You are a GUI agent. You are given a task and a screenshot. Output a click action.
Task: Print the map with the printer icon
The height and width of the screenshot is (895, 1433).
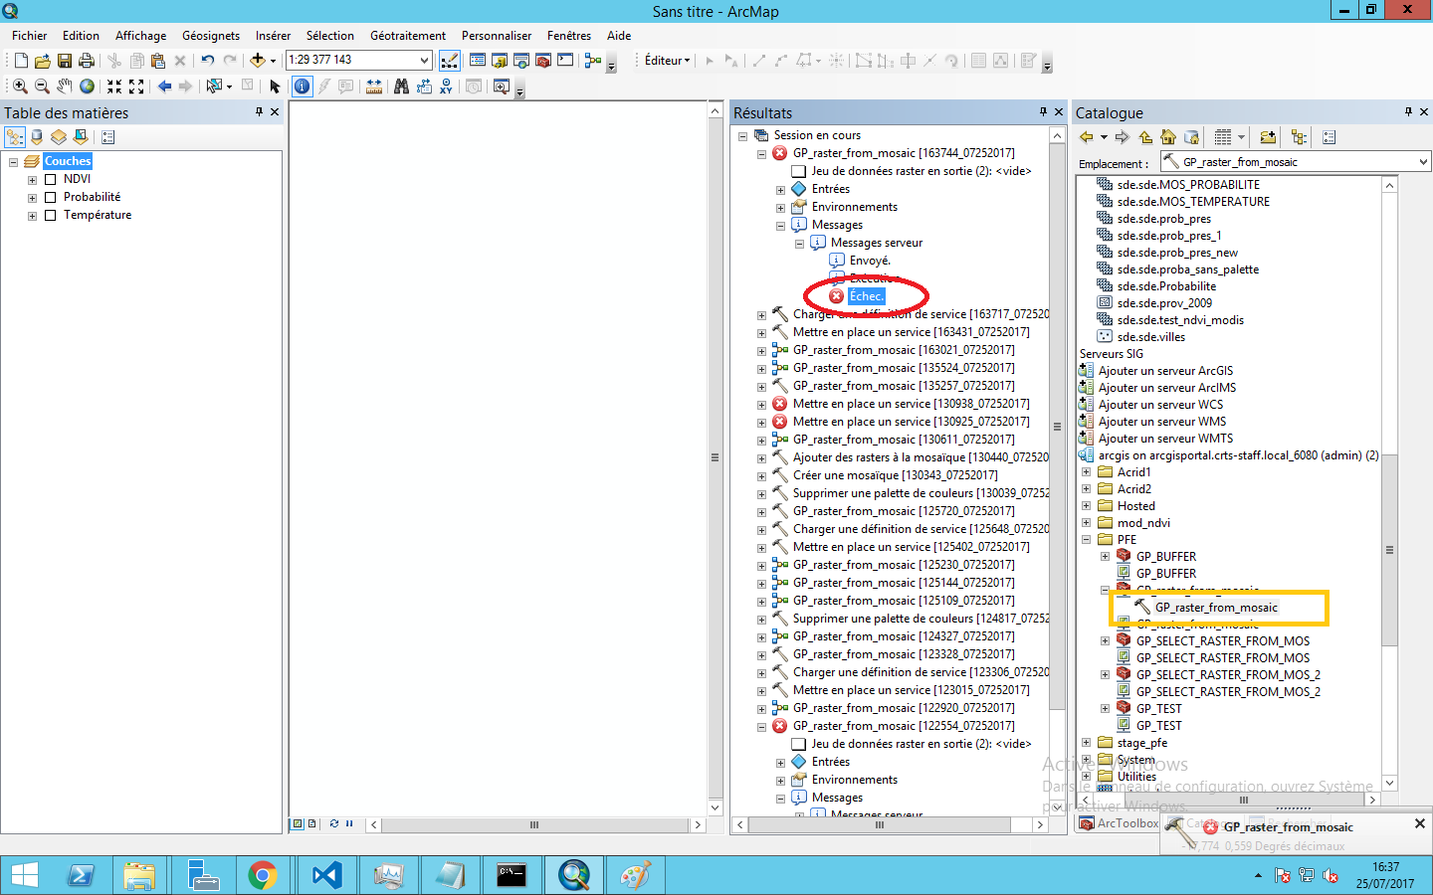point(87,61)
